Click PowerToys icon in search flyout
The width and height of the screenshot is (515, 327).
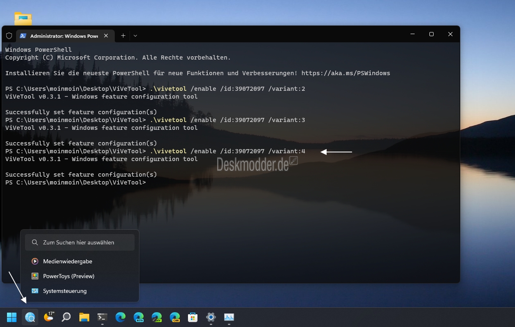pyautogui.click(x=35, y=276)
